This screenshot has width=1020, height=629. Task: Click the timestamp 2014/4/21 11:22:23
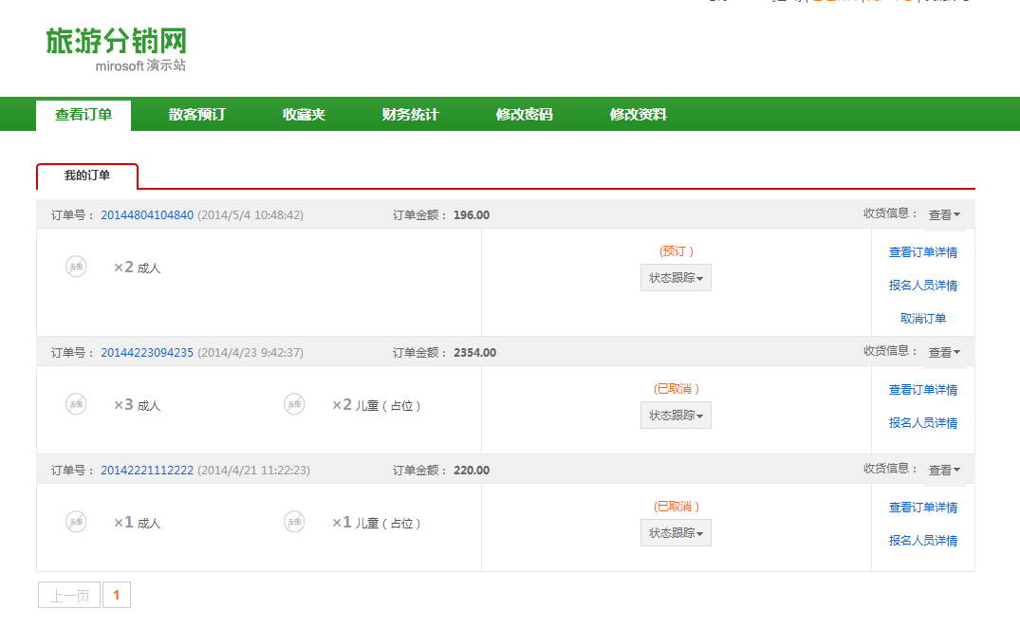click(x=253, y=471)
